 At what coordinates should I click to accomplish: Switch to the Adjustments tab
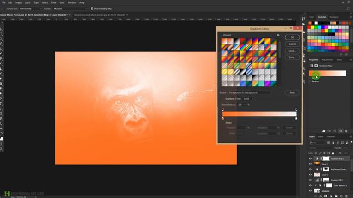[327, 60]
